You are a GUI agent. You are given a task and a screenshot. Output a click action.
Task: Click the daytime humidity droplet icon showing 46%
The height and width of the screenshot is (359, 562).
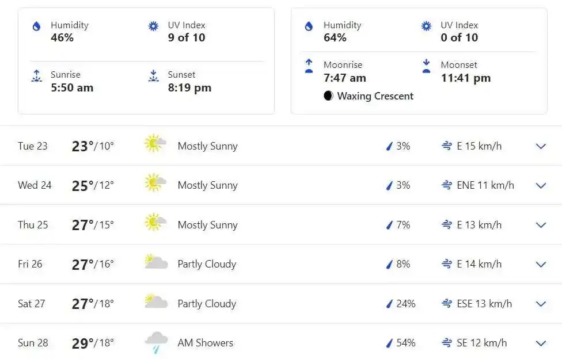(36, 26)
